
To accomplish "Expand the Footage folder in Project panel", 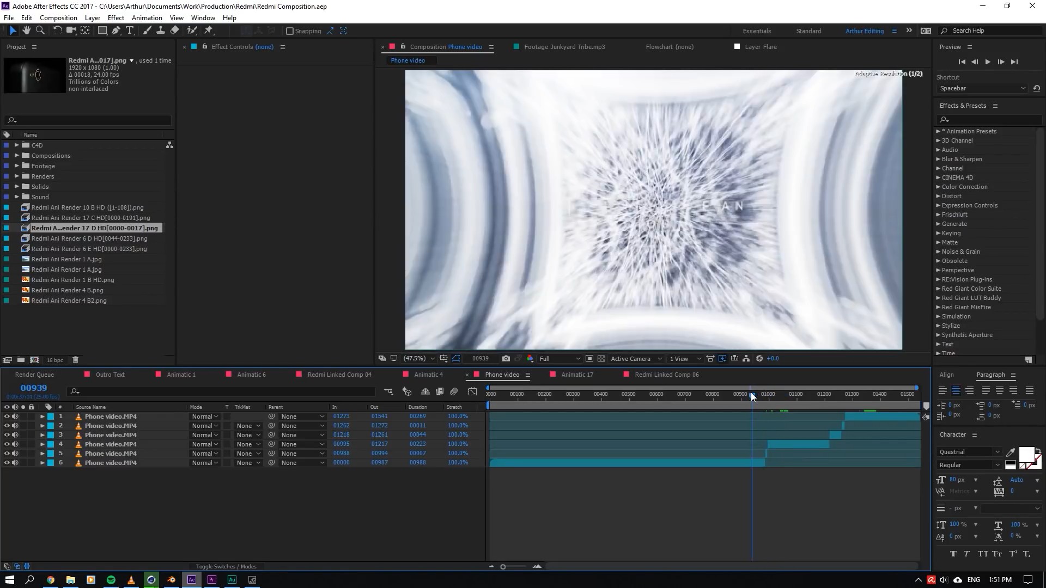I will click(17, 166).
